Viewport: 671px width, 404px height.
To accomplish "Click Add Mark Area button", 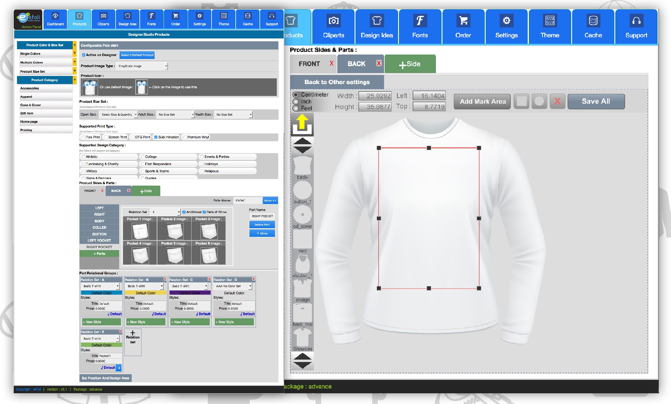I will [482, 101].
